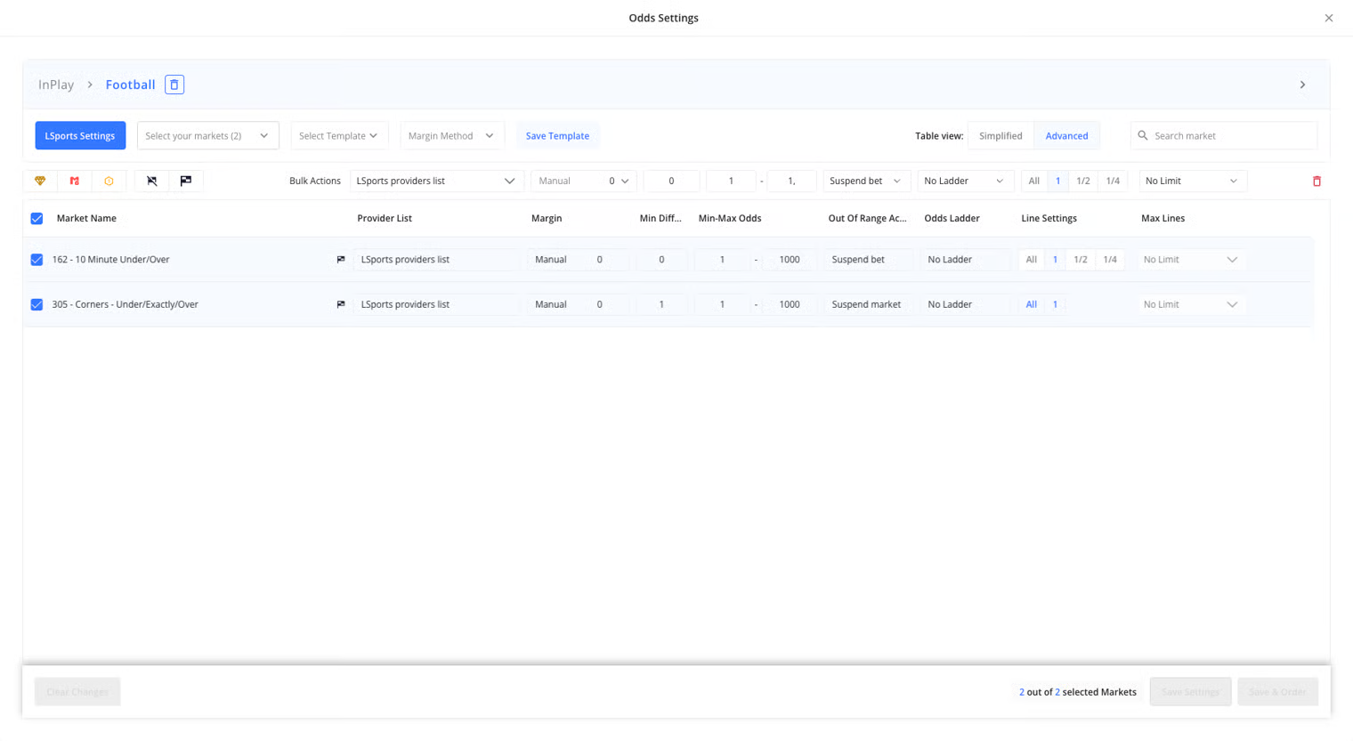The image size is (1353, 741).
Task: Click the solid flag icon in toolbar
Action: [186, 181]
